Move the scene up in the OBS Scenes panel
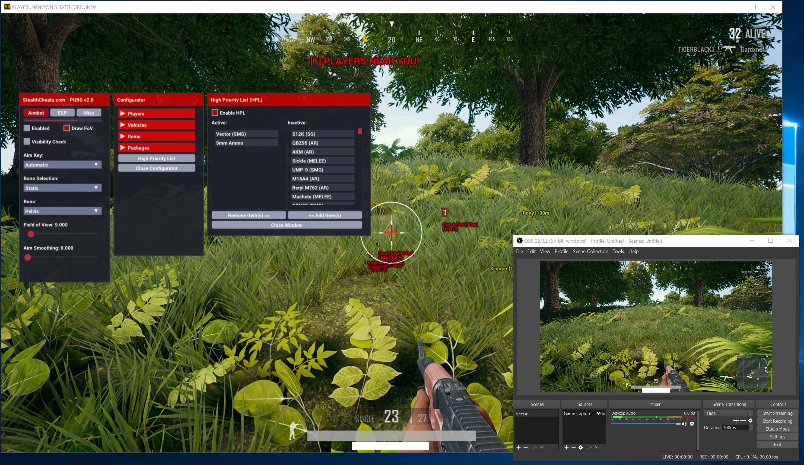This screenshot has width=804, height=465. (x=535, y=447)
